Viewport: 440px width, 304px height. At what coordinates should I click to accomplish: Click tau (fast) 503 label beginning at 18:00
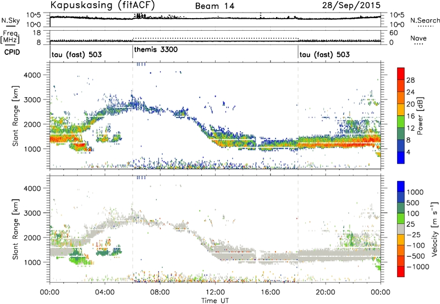click(x=324, y=54)
